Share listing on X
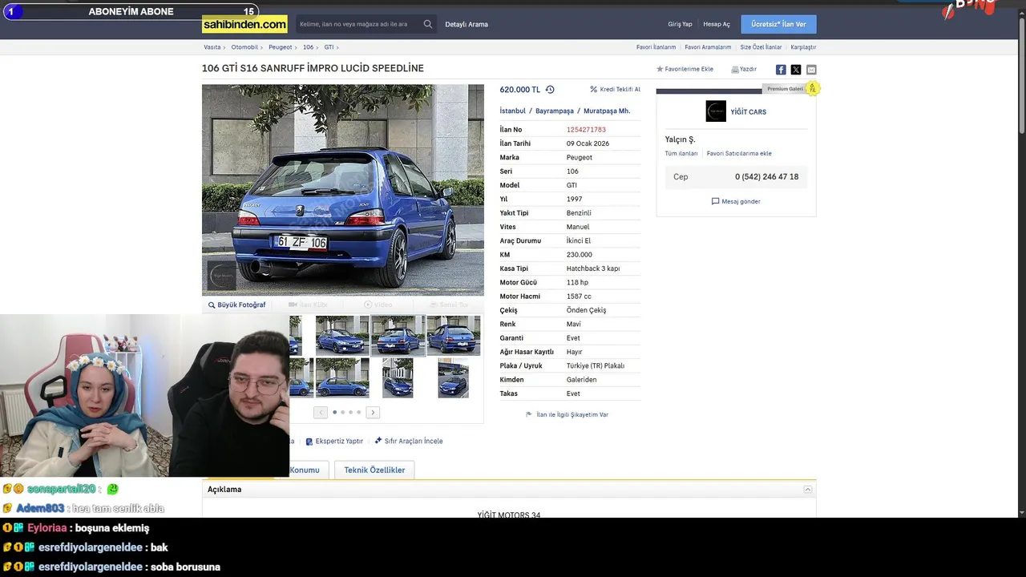 796,70
